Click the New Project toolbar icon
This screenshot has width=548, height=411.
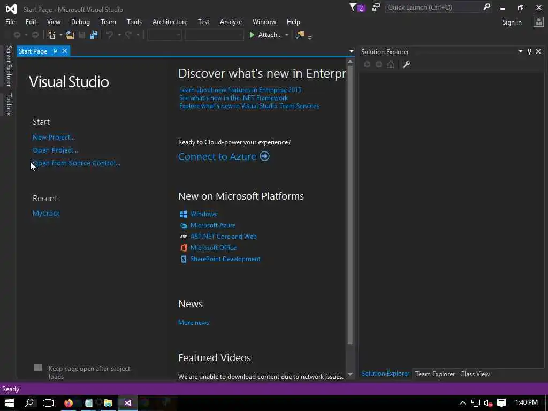[52, 35]
